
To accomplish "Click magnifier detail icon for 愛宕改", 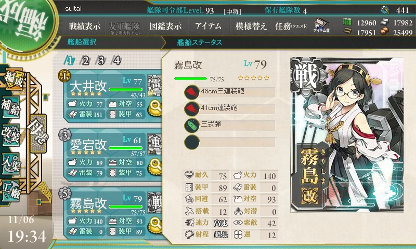I will click(155, 166).
